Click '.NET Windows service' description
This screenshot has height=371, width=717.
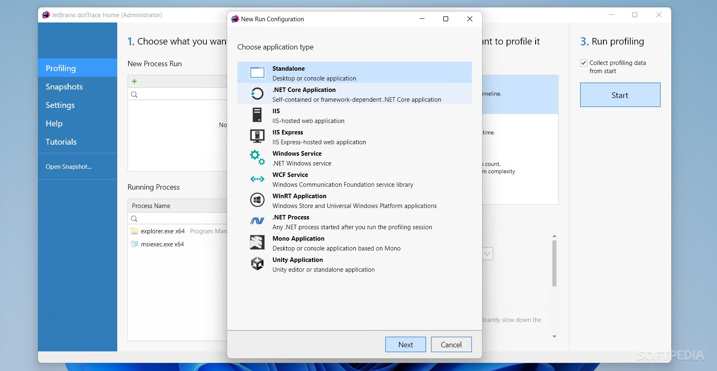(x=302, y=163)
